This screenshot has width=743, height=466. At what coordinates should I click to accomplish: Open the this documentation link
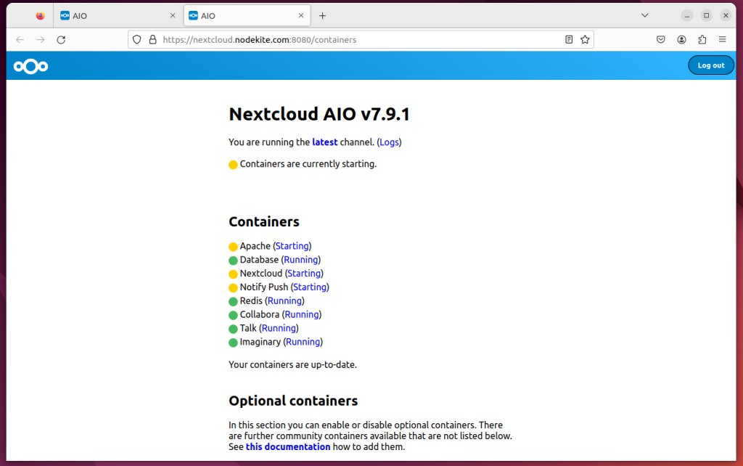[287, 446]
